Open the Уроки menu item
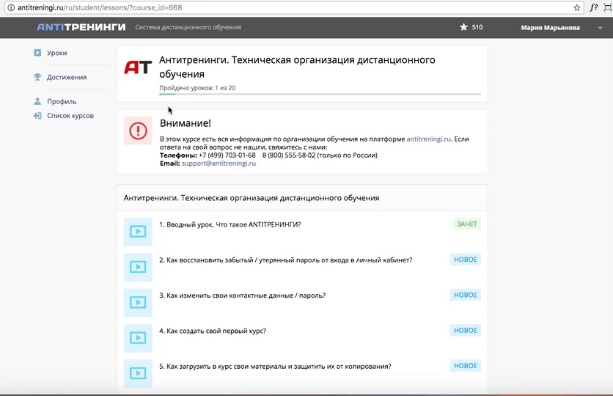613x396 pixels. [56, 53]
